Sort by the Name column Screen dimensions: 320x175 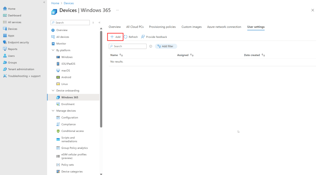[x=117, y=55]
